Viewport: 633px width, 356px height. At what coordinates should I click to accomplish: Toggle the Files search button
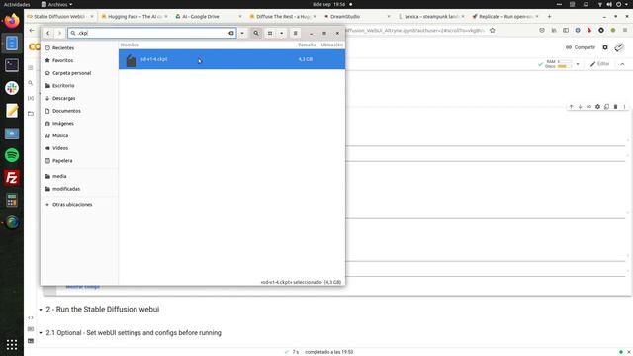[256, 33]
